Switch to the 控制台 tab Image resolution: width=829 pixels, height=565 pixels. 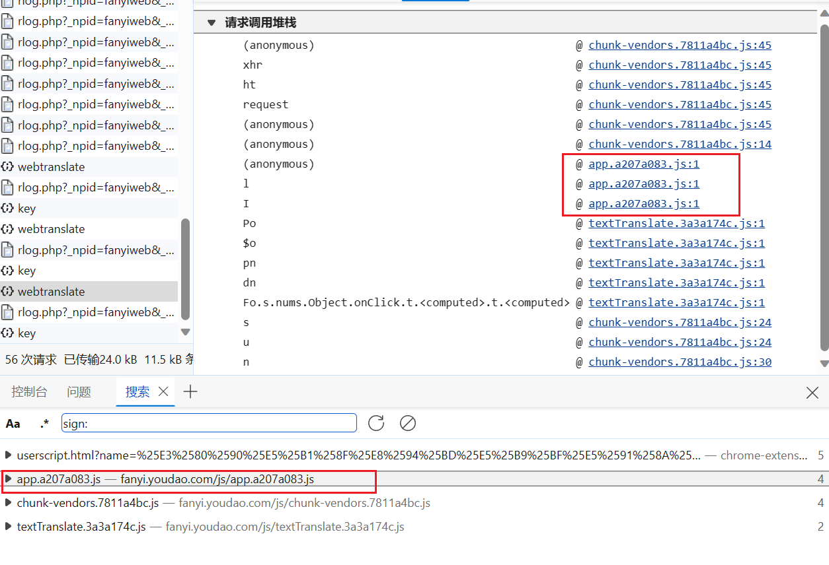coord(29,392)
